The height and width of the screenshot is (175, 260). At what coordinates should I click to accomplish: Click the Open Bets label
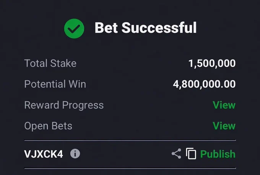click(x=48, y=126)
